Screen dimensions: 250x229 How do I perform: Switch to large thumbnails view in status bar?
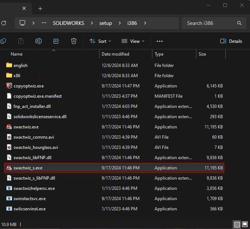pos(245,225)
